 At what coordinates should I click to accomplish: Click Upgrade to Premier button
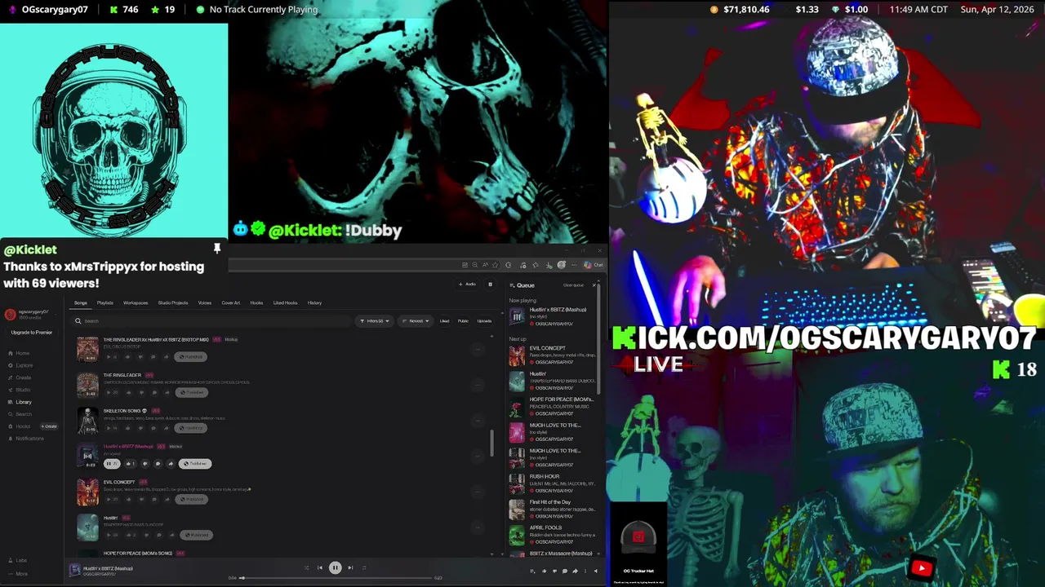click(x=32, y=333)
